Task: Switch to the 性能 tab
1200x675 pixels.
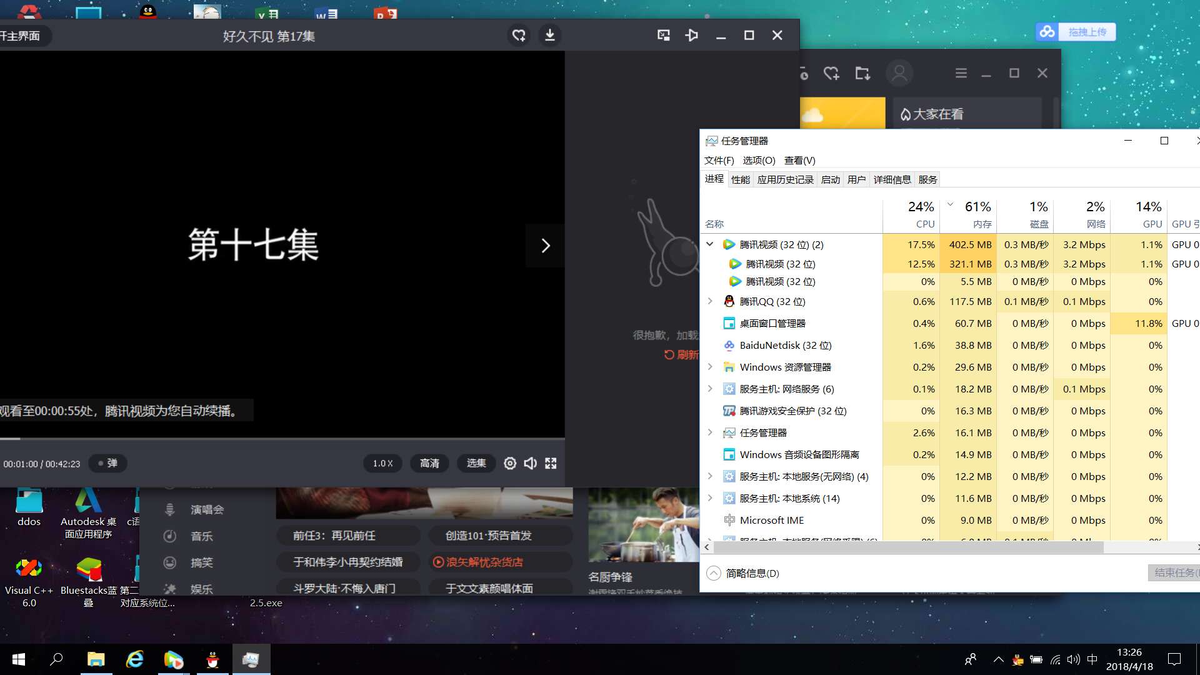Action: coord(740,180)
